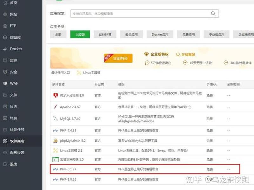Click the phpMyAdmin sailboat icon
The height and width of the screenshot is (190, 254).
click(x=55, y=141)
